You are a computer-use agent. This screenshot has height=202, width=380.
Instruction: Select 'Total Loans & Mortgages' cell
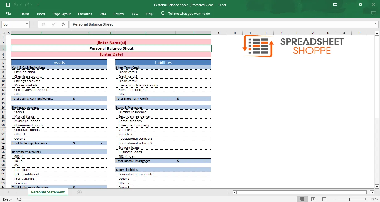click(x=145, y=161)
